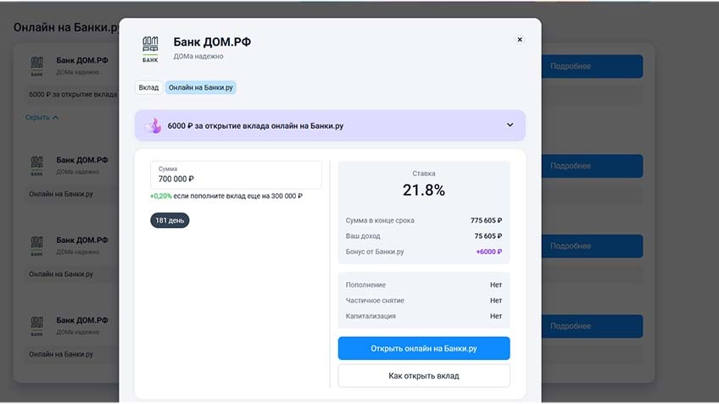The width and height of the screenshot is (719, 404).
Task: Collapse the list using Скрыть link in background
Action: pos(42,118)
